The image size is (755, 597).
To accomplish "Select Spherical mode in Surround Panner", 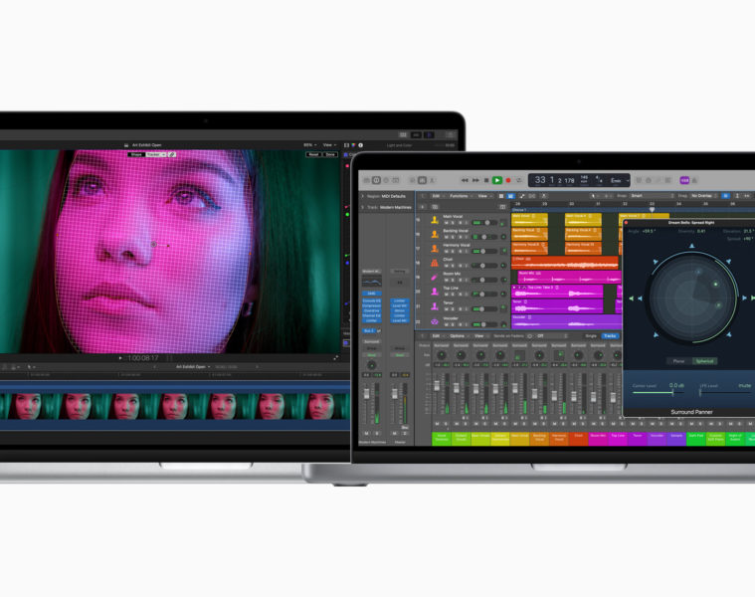I will 703,361.
